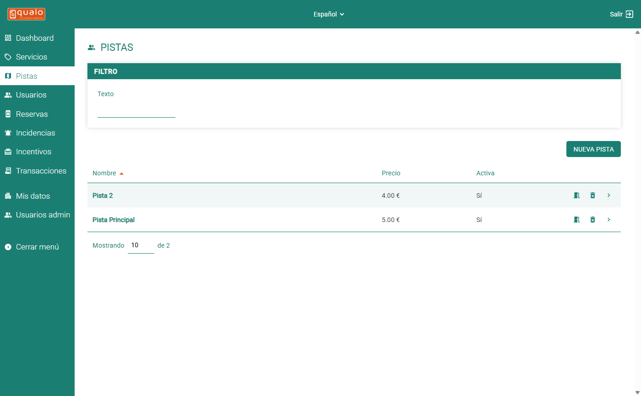
Task: Sort table by Nombre column
Action: (104, 173)
